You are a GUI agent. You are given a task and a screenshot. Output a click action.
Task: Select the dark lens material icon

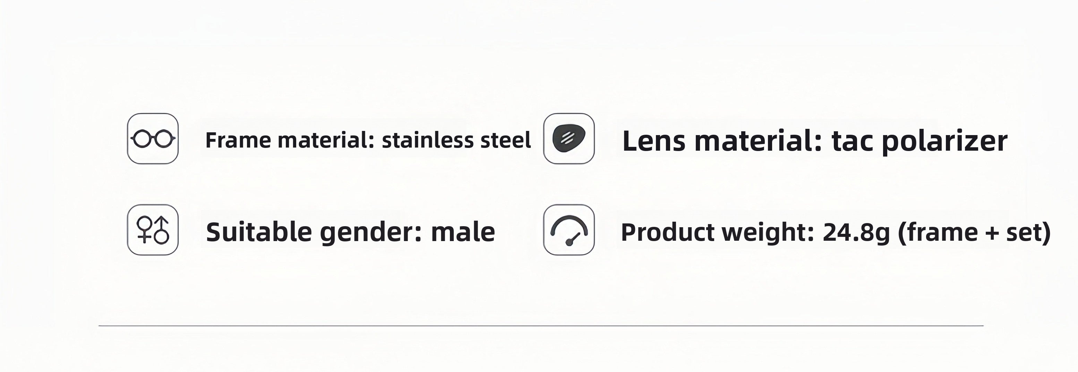(x=569, y=138)
